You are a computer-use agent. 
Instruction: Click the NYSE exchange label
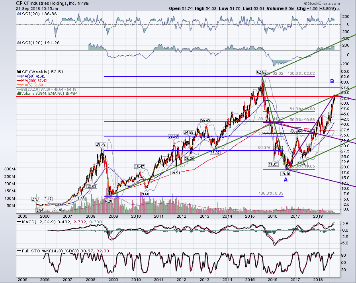(x=83, y=4)
